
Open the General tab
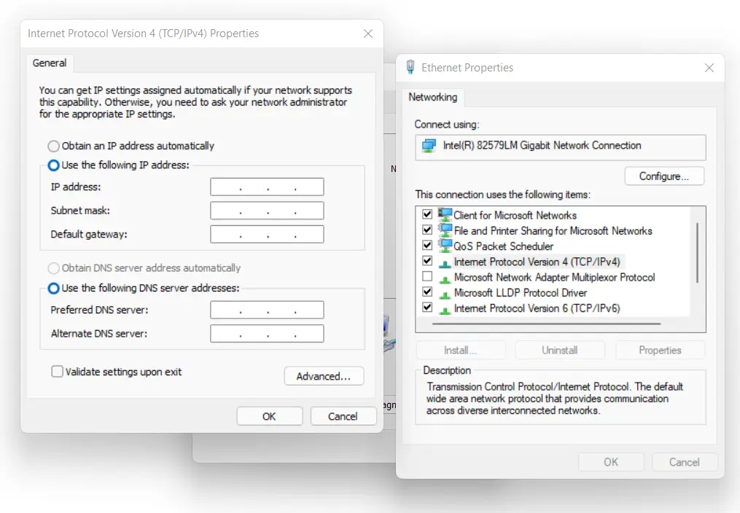pyautogui.click(x=50, y=63)
